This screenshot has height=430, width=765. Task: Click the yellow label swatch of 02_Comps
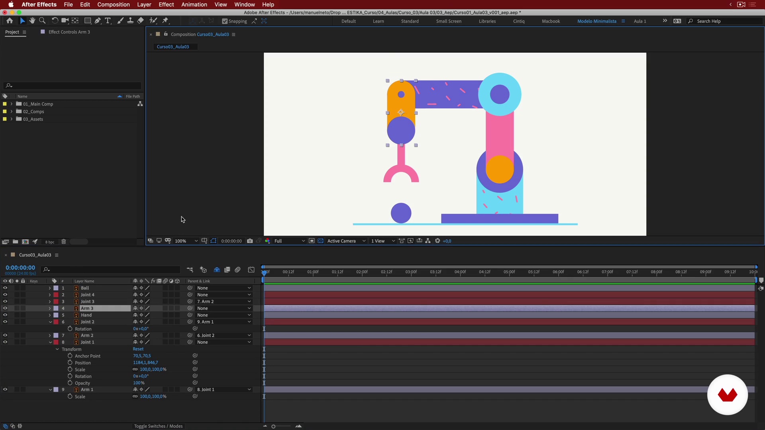pyautogui.click(x=5, y=111)
